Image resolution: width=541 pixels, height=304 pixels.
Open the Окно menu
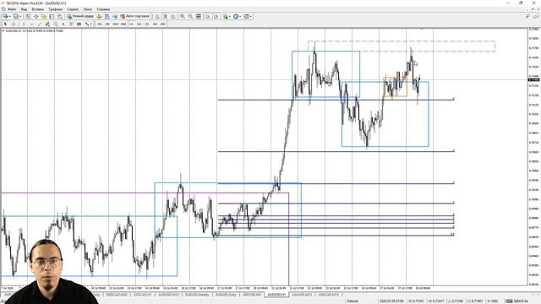pyautogui.click(x=88, y=9)
